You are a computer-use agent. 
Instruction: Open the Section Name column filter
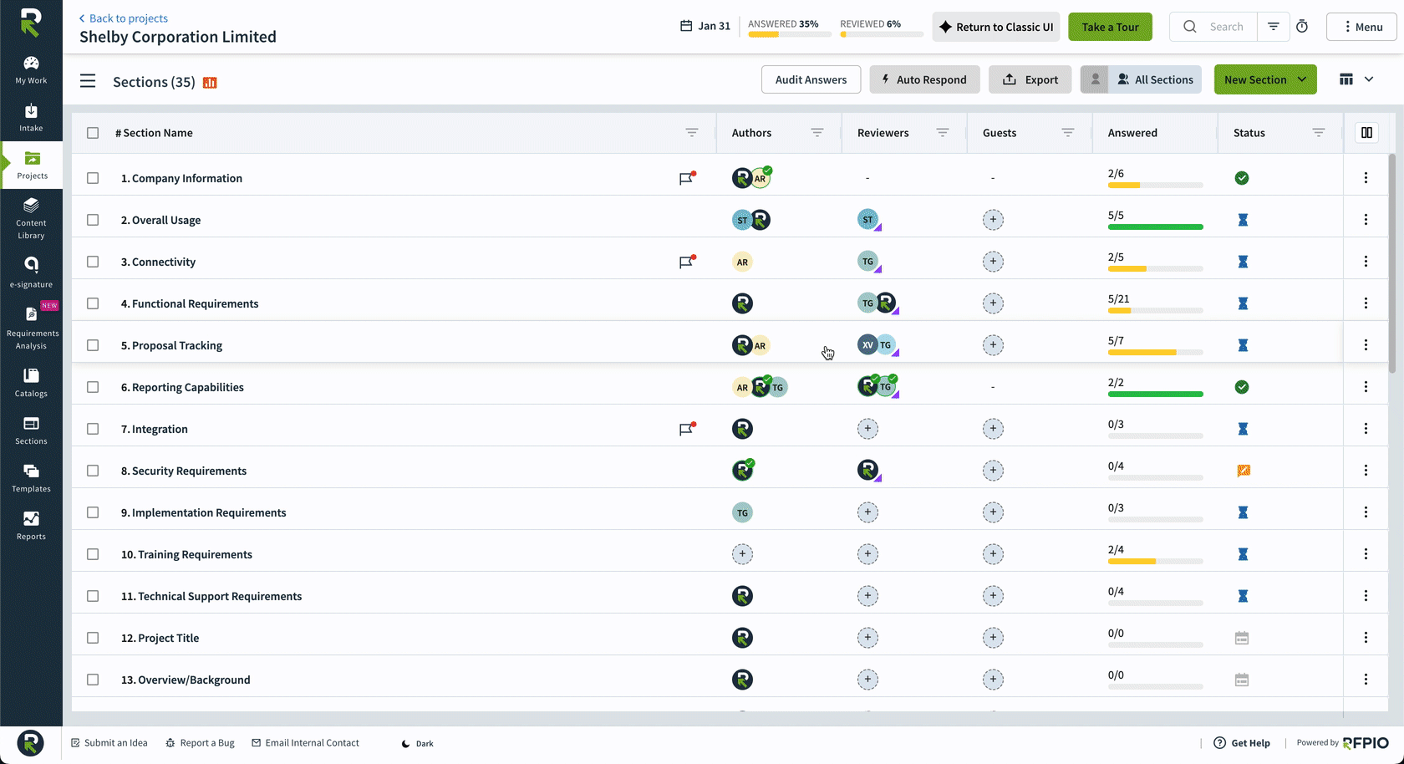click(692, 133)
